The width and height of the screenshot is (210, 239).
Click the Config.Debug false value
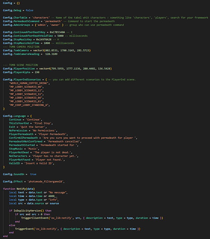pos(30,11)
